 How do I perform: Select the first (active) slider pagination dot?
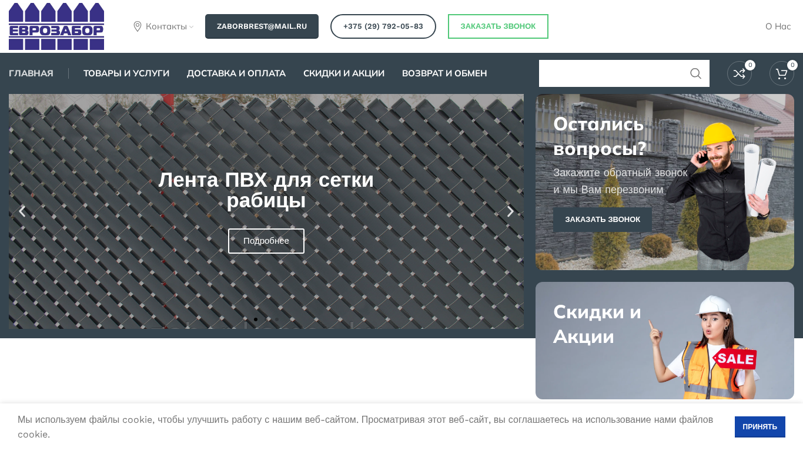coord(256,319)
